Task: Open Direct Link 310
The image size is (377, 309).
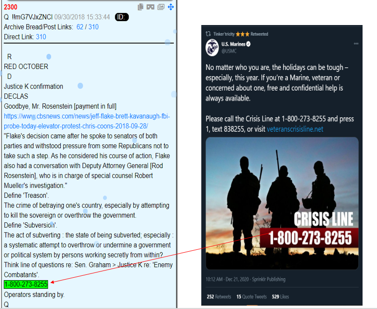Action: click(x=41, y=37)
